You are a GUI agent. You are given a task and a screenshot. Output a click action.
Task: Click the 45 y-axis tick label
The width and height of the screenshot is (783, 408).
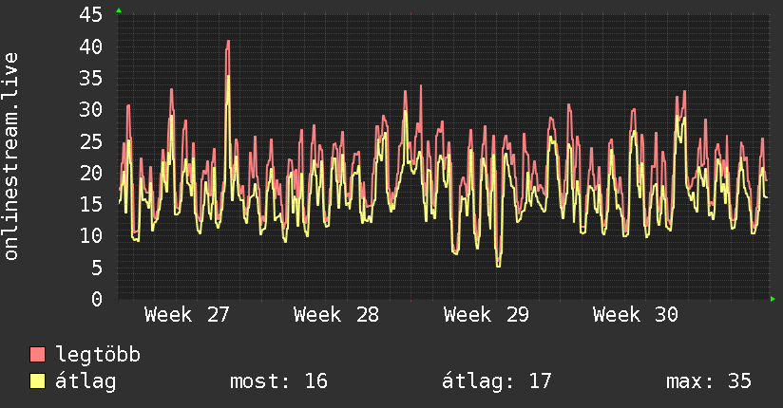point(91,15)
